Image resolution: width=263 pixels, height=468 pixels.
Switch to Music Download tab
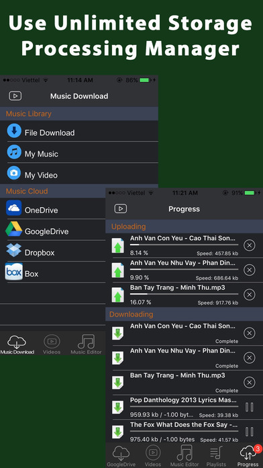tap(17, 344)
